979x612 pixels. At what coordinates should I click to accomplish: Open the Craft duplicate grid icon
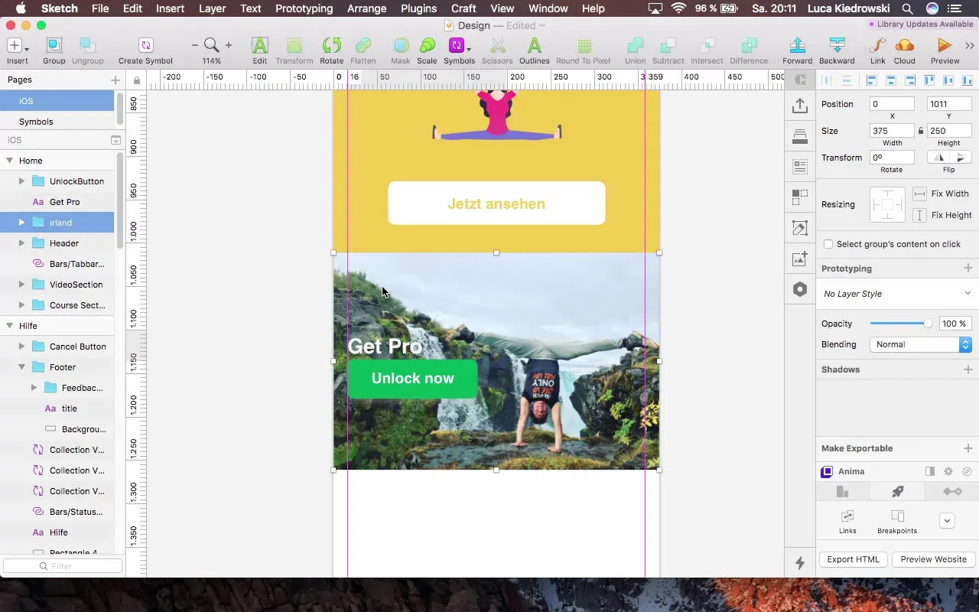[800, 197]
